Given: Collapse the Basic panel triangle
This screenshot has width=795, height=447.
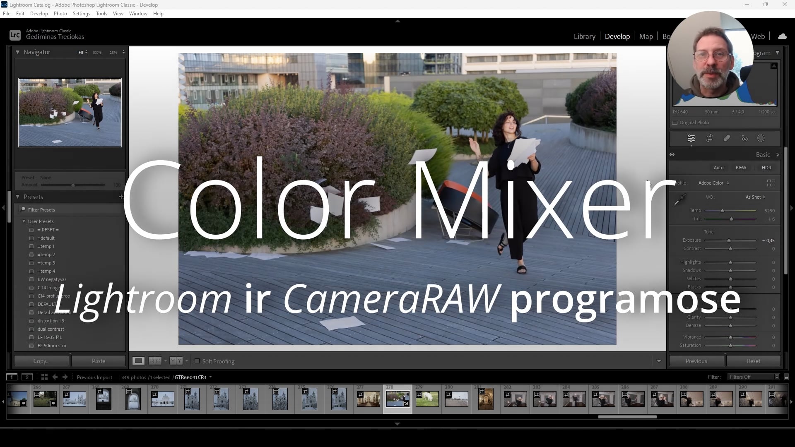Looking at the screenshot, I should coord(778,154).
